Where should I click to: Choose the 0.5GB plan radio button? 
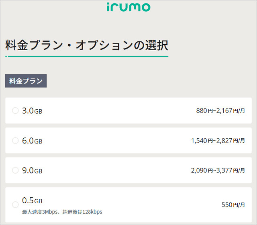pyautogui.click(x=15, y=205)
